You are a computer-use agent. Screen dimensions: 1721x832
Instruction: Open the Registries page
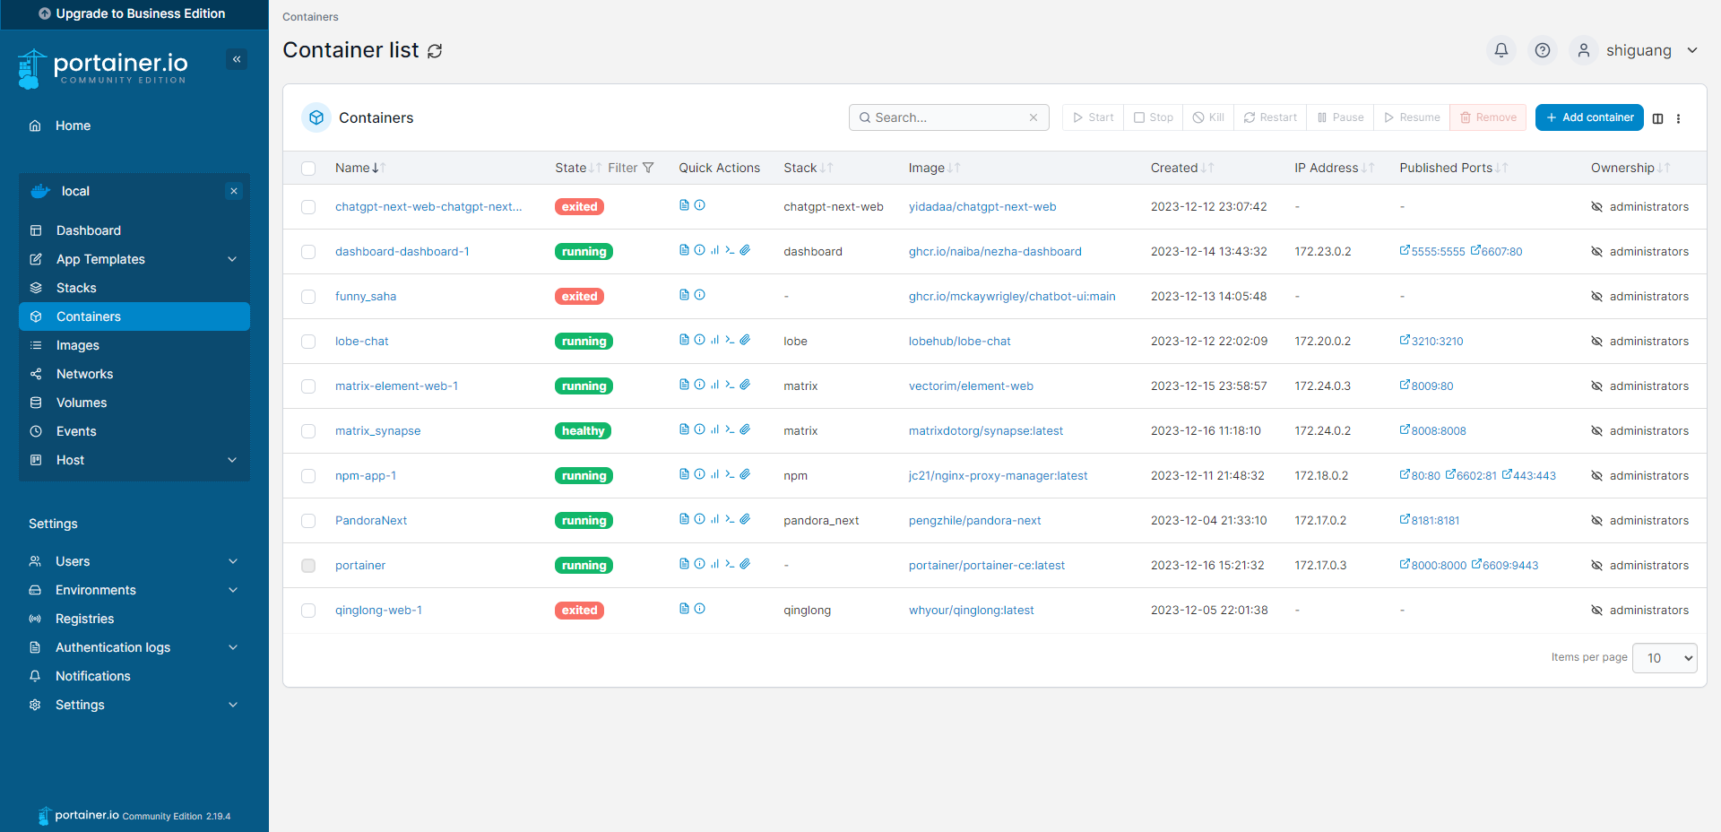pos(134,619)
